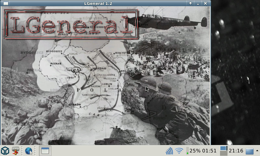
Task: Open the web browser globe icon
Action: tap(29, 151)
